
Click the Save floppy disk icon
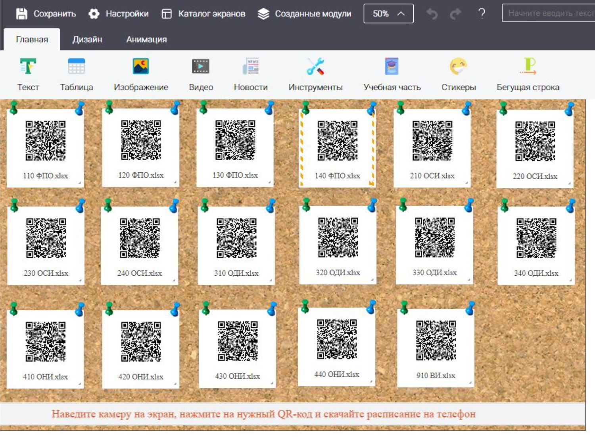coord(21,14)
